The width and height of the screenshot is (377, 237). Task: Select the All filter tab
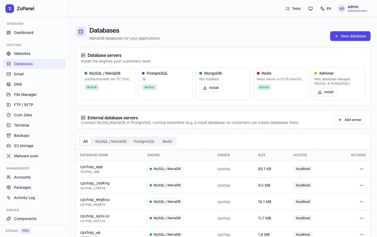coord(86,141)
